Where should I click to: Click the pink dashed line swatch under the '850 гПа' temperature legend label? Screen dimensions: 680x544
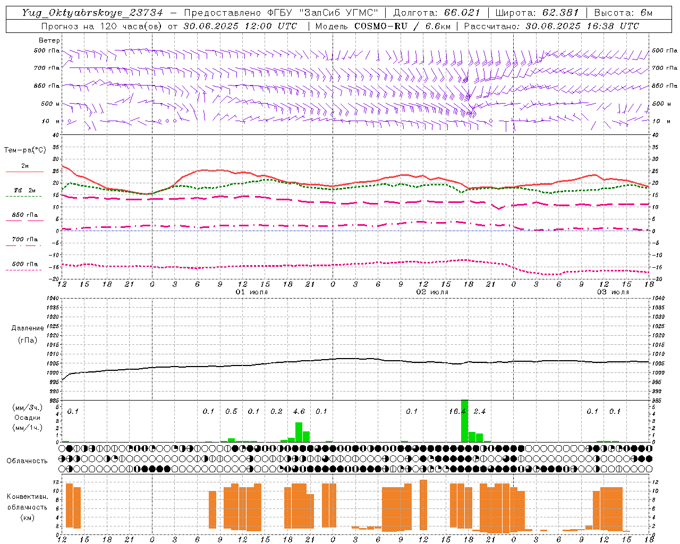pos(23,220)
